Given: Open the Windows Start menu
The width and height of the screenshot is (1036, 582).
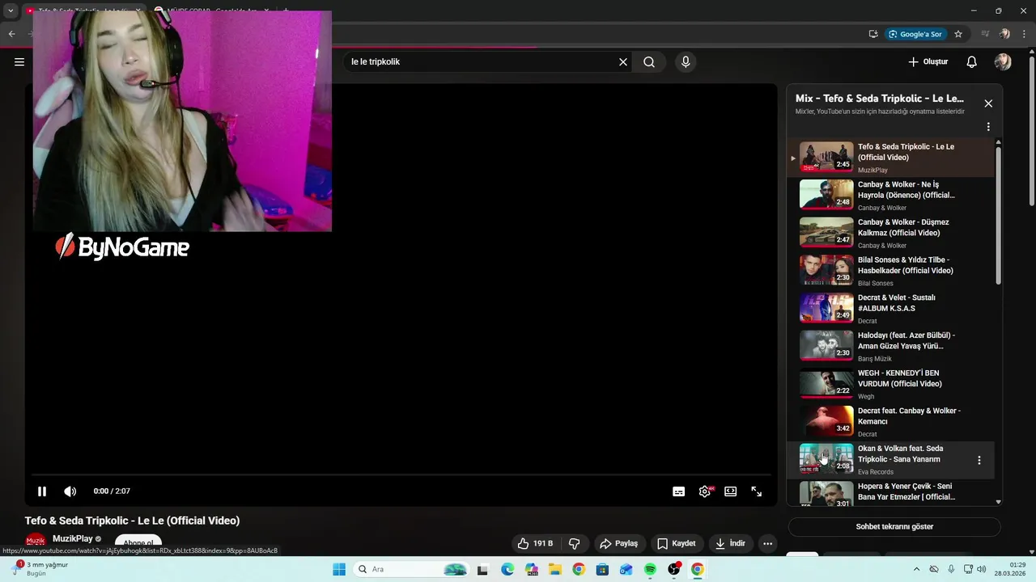Looking at the screenshot, I should click(339, 569).
